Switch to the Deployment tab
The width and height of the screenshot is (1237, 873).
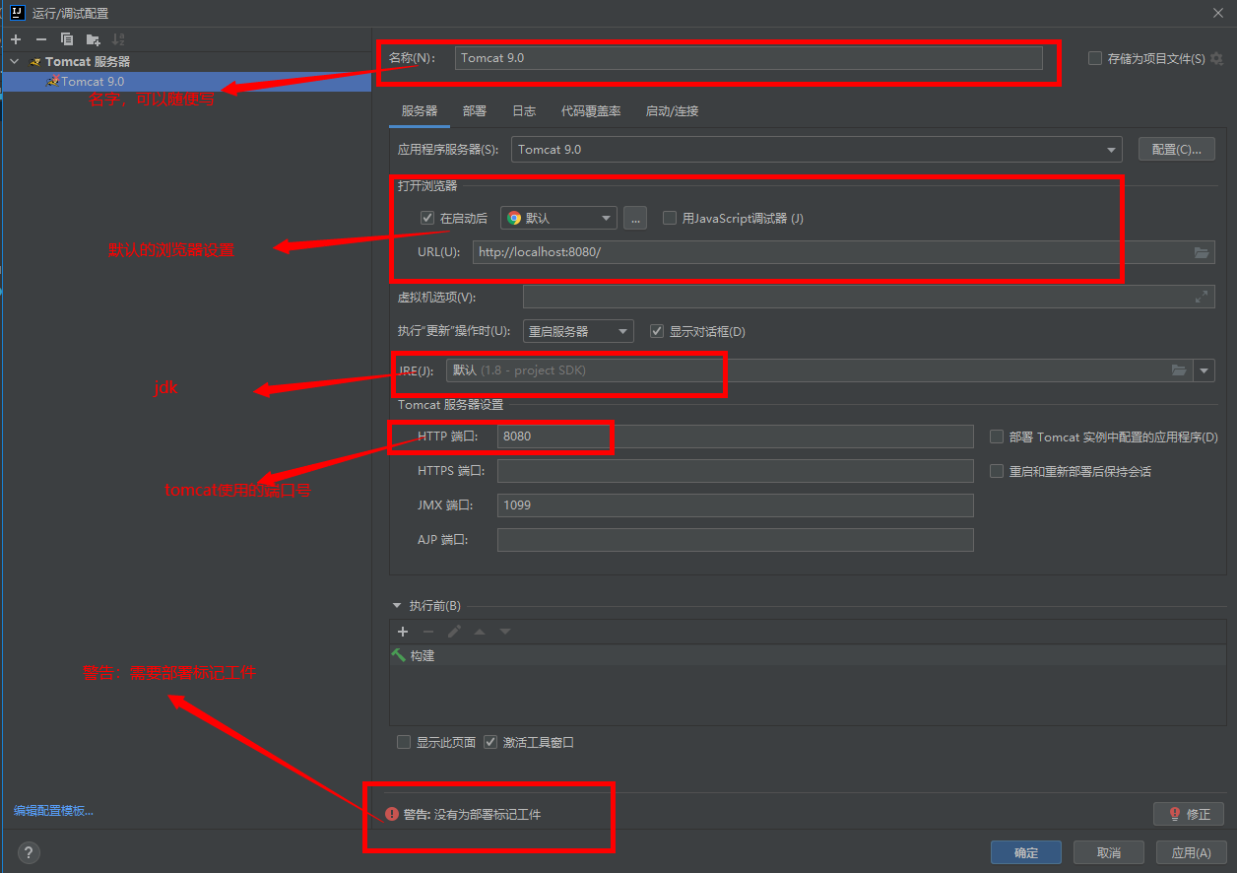[475, 111]
